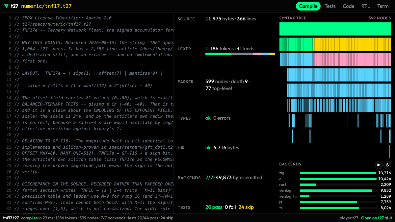Click the c value 10,424
395x222 pixels.
pyautogui.click(x=384, y=179)
